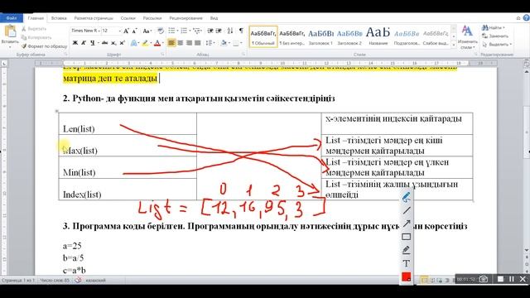Screen dimensions: 530x298
Task: Apply bulleted list
Action: [x=171, y=31]
